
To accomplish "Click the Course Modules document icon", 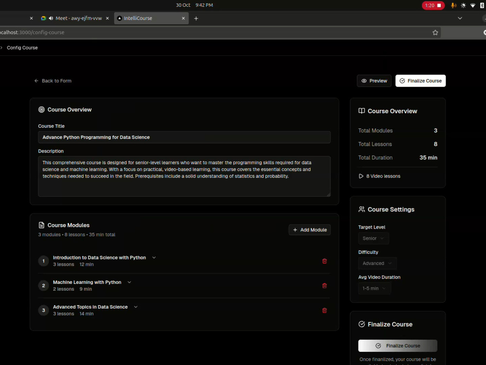I will click(x=41, y=225).
